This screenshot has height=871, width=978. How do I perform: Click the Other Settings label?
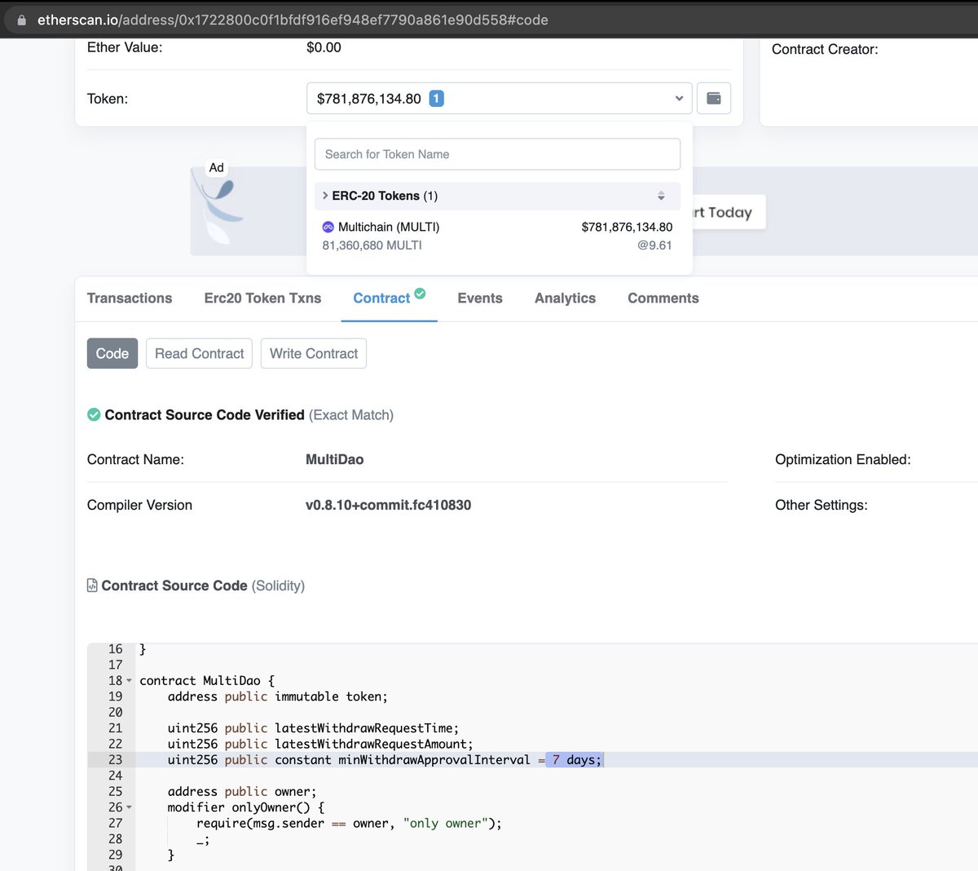(822, 506)
